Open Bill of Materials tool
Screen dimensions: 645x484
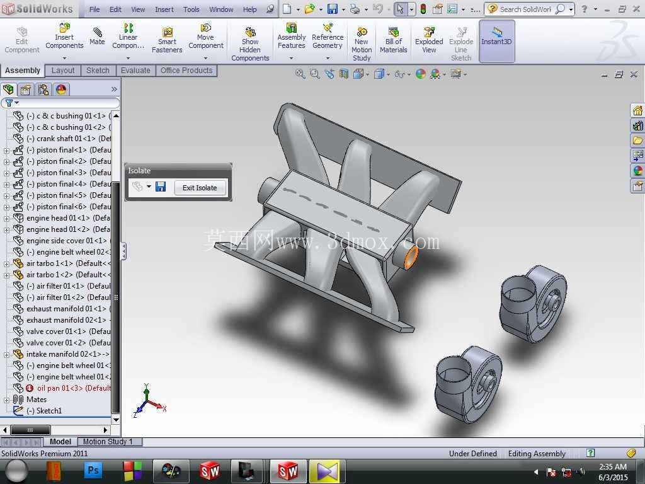393,41
